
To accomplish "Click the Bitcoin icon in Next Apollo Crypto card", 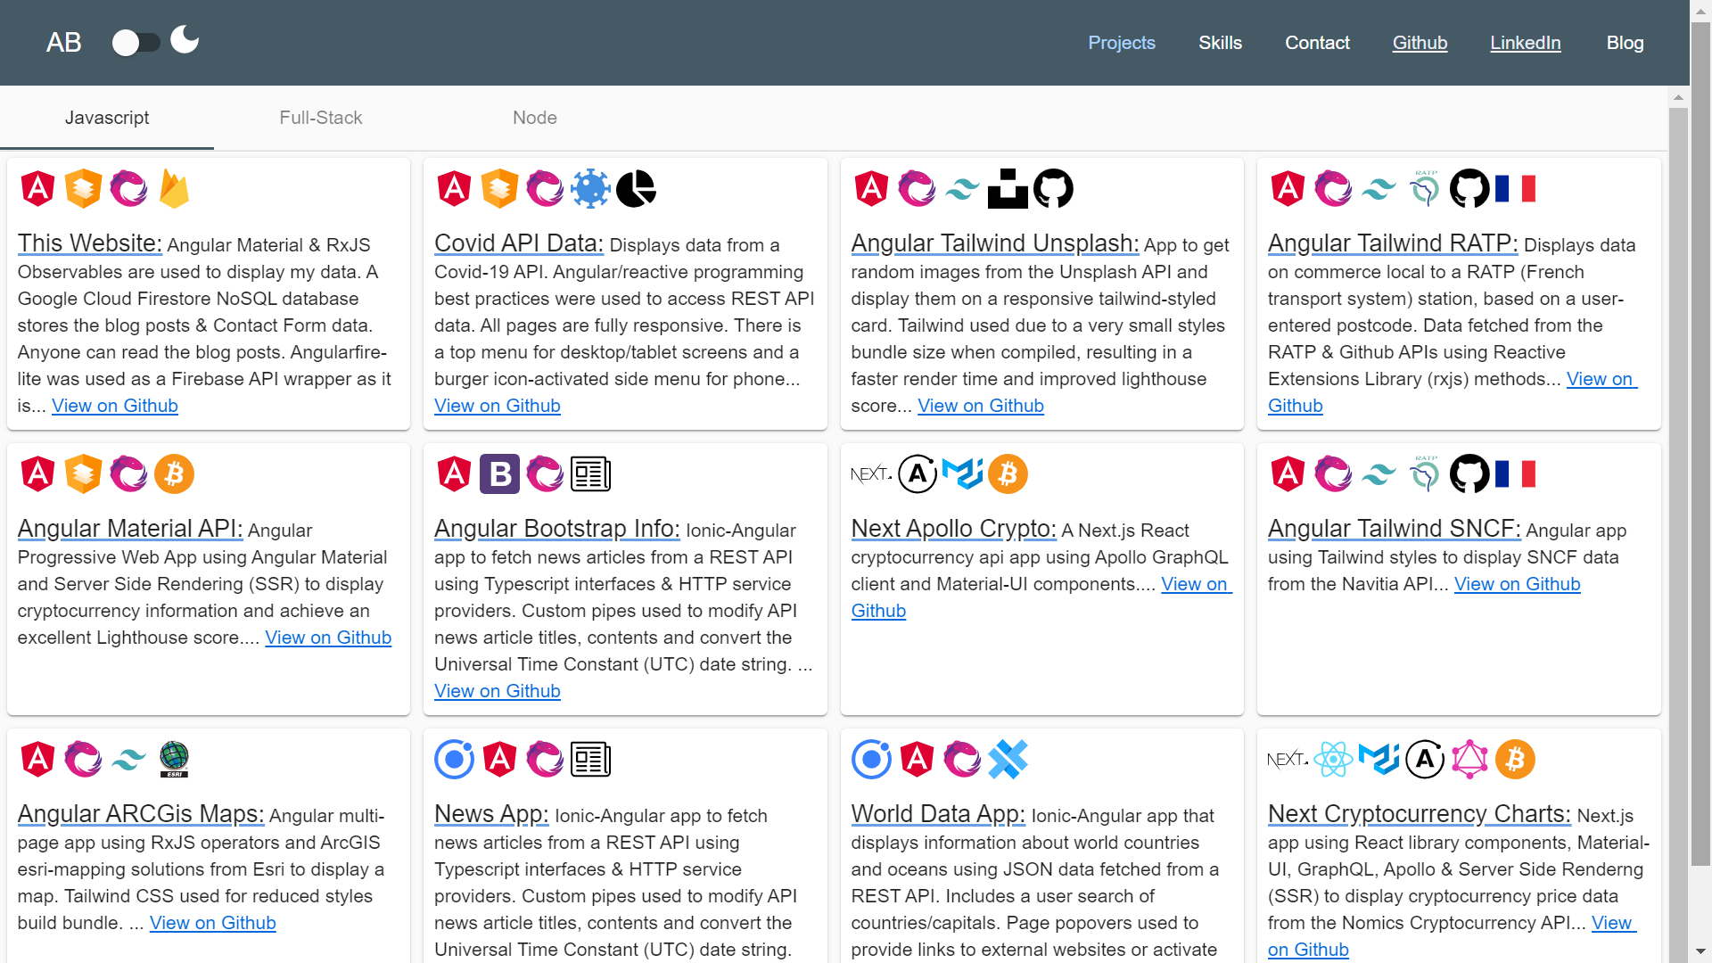I will point(1008,474).
